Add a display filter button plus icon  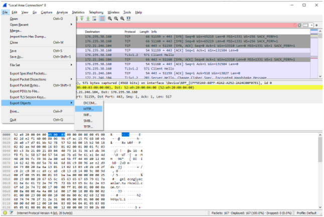tap(316, 25)
